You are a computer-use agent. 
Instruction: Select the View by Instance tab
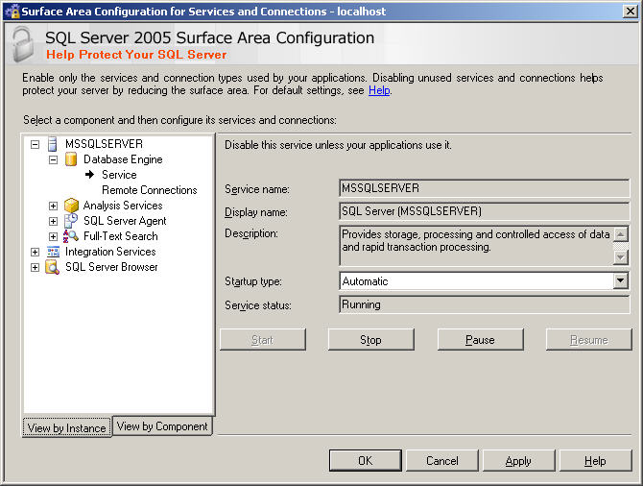(x=67, y=428)
